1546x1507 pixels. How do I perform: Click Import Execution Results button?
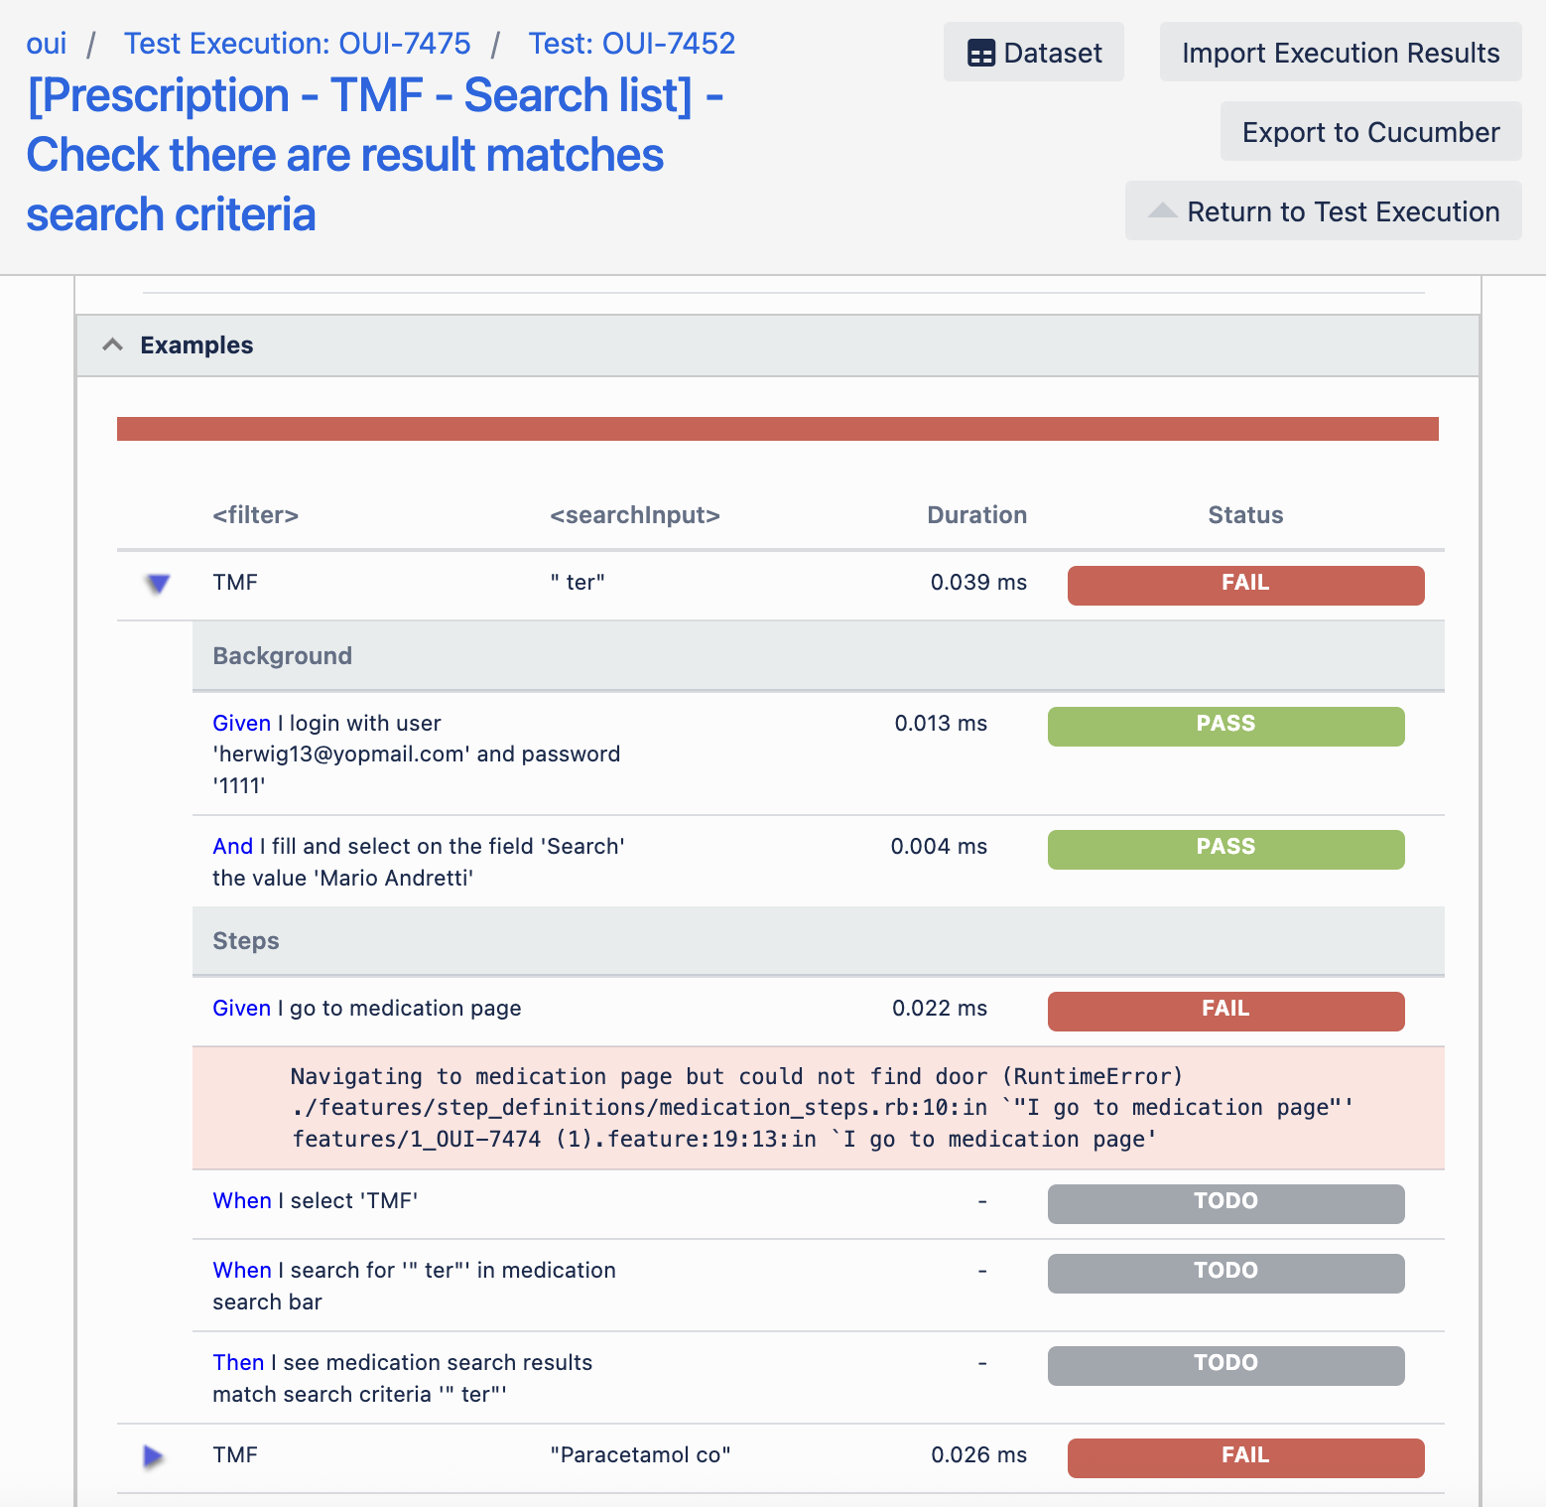tap(1340, 53)
